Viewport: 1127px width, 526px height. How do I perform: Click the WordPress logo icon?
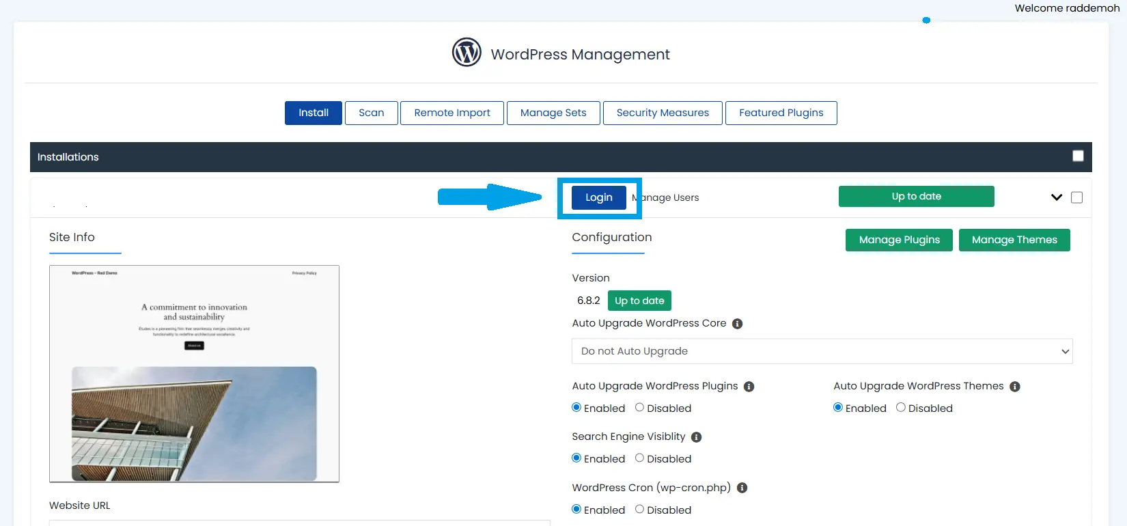click(x=467, y=53)
